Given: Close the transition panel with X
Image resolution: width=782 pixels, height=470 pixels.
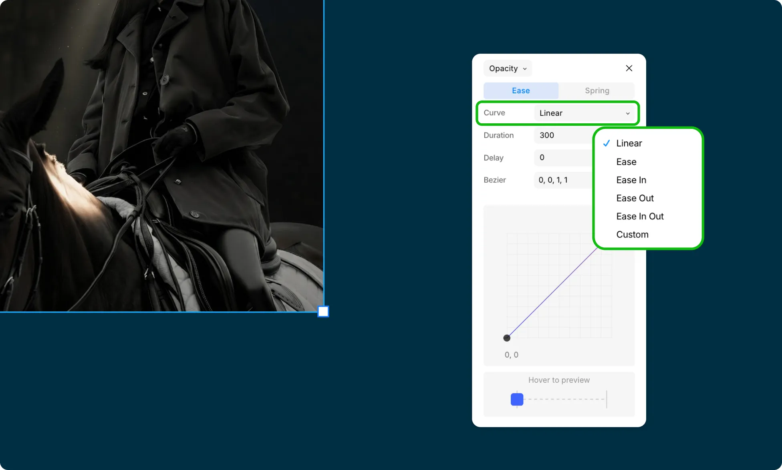Looking at the screenshot, I should click(629, 68).
